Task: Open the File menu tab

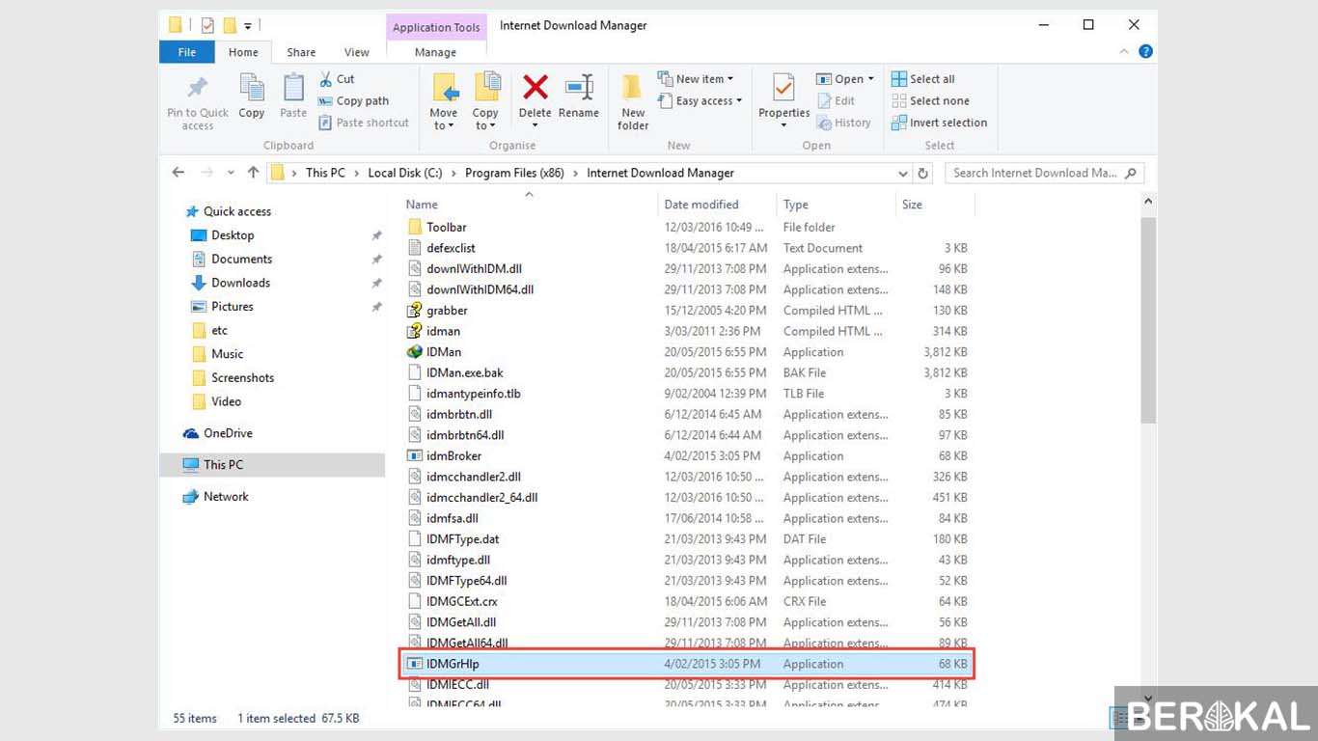Action: 187,52
